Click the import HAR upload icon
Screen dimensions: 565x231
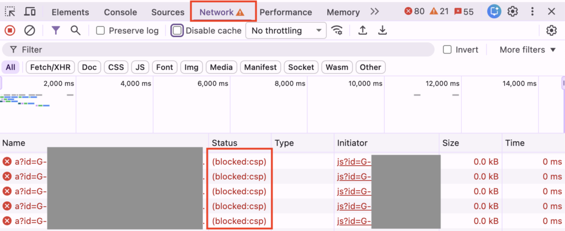tap(363, 30)
